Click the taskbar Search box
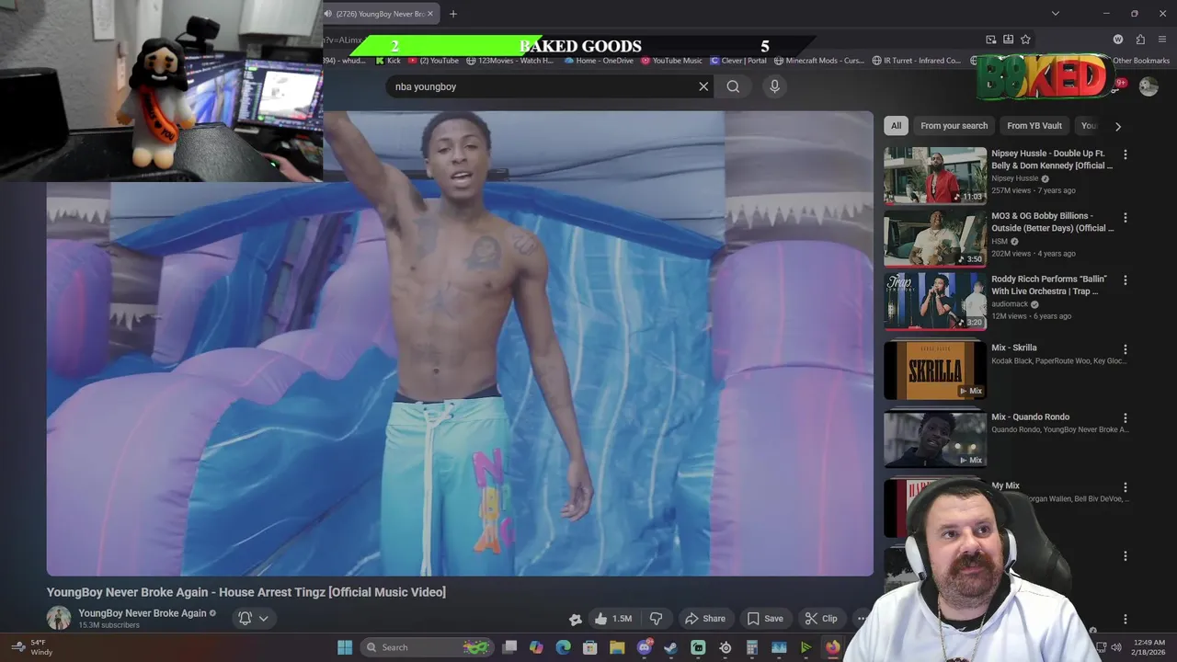The width and height of the screenshot is (1177, 662). coord(427,647)
